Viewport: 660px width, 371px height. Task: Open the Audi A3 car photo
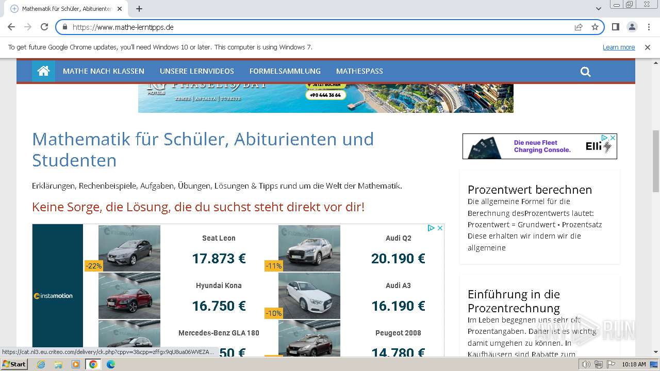point(309,296)
